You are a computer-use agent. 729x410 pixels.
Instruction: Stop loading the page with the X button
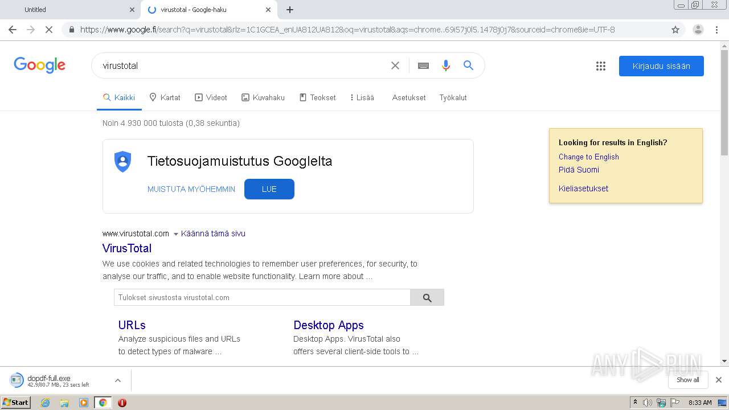pyautogui.click(x=49, y=30)
